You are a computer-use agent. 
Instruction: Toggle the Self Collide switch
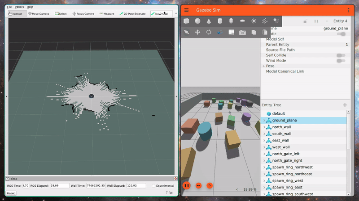(x=341, y=55)
